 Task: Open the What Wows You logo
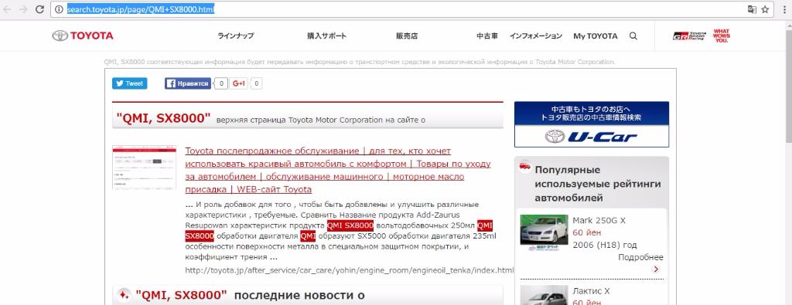[x=722, y=36]
